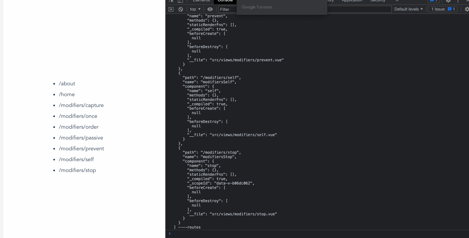The image size is (469, 238).
Task: Open the Application panel tab
Action: (x=352, y=1)
